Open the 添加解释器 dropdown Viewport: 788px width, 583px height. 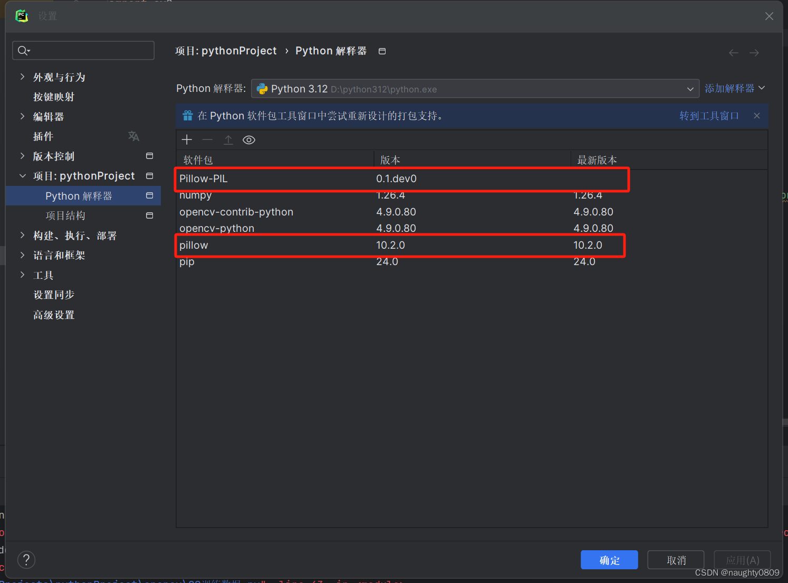coord(735,88)
